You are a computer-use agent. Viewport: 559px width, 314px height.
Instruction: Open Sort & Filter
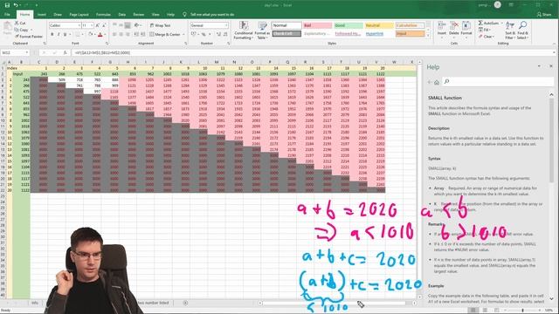click(x=510, y=31)
